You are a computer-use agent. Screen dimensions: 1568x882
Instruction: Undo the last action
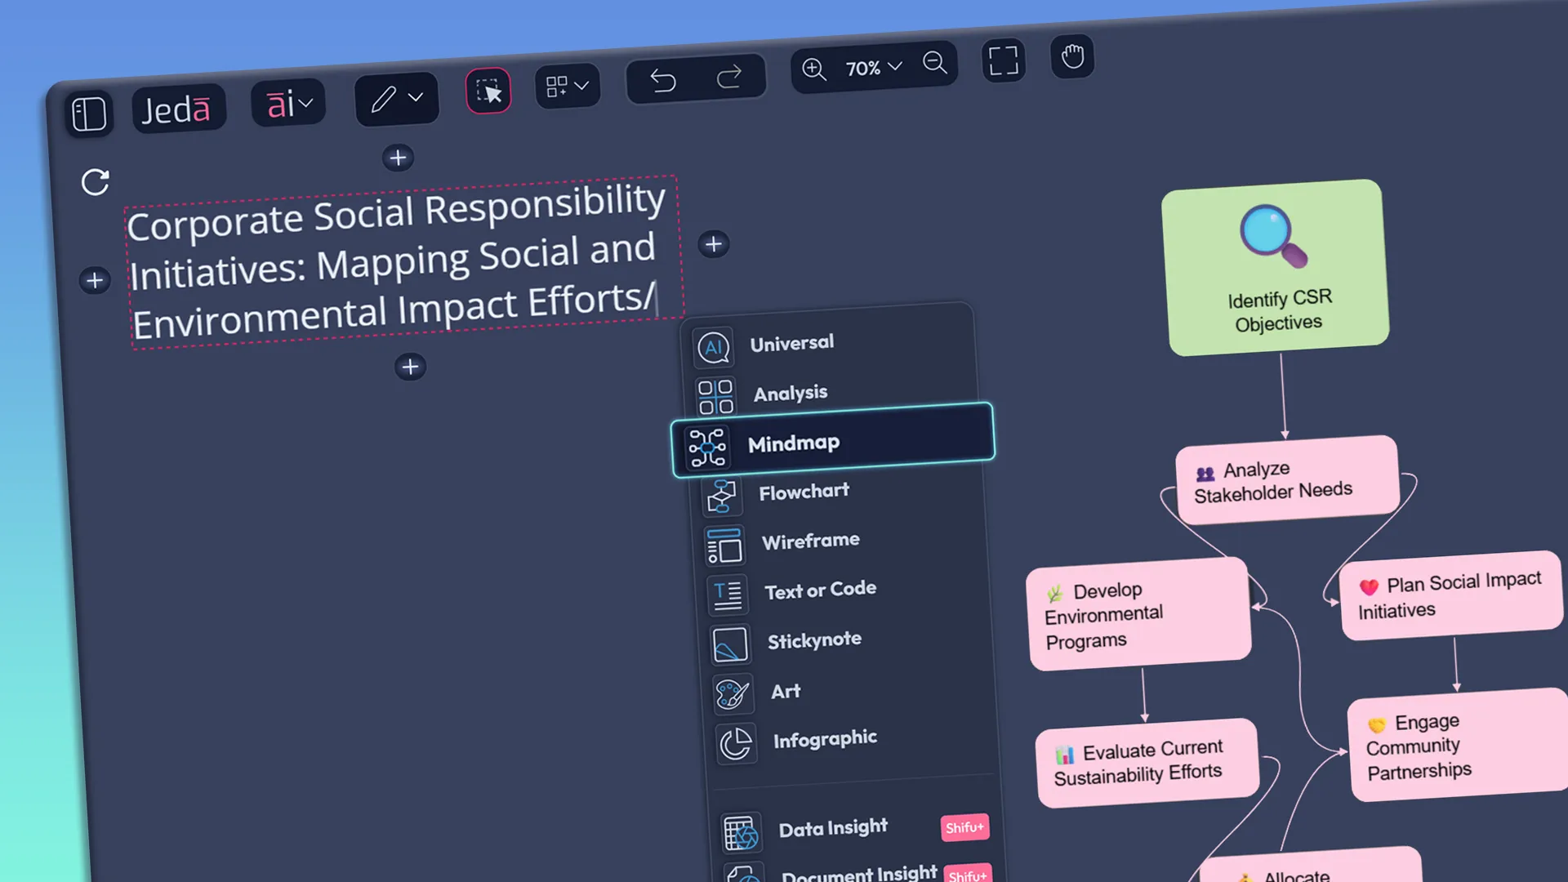[664, 81]
